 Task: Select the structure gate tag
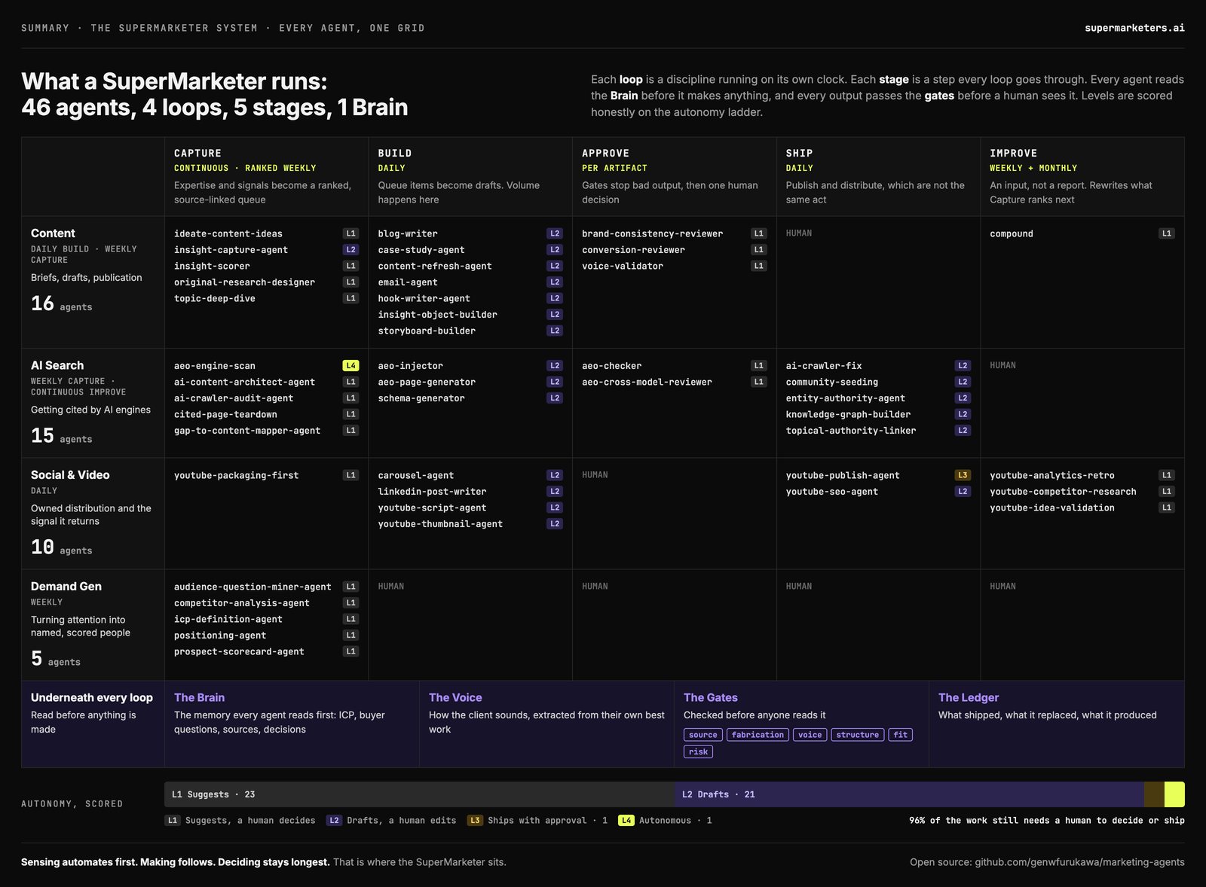coord(858,735)
